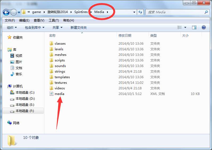Screen dimensions: 212x150
Task: Open the more view options arrow
Action: [x=185, y=27]
